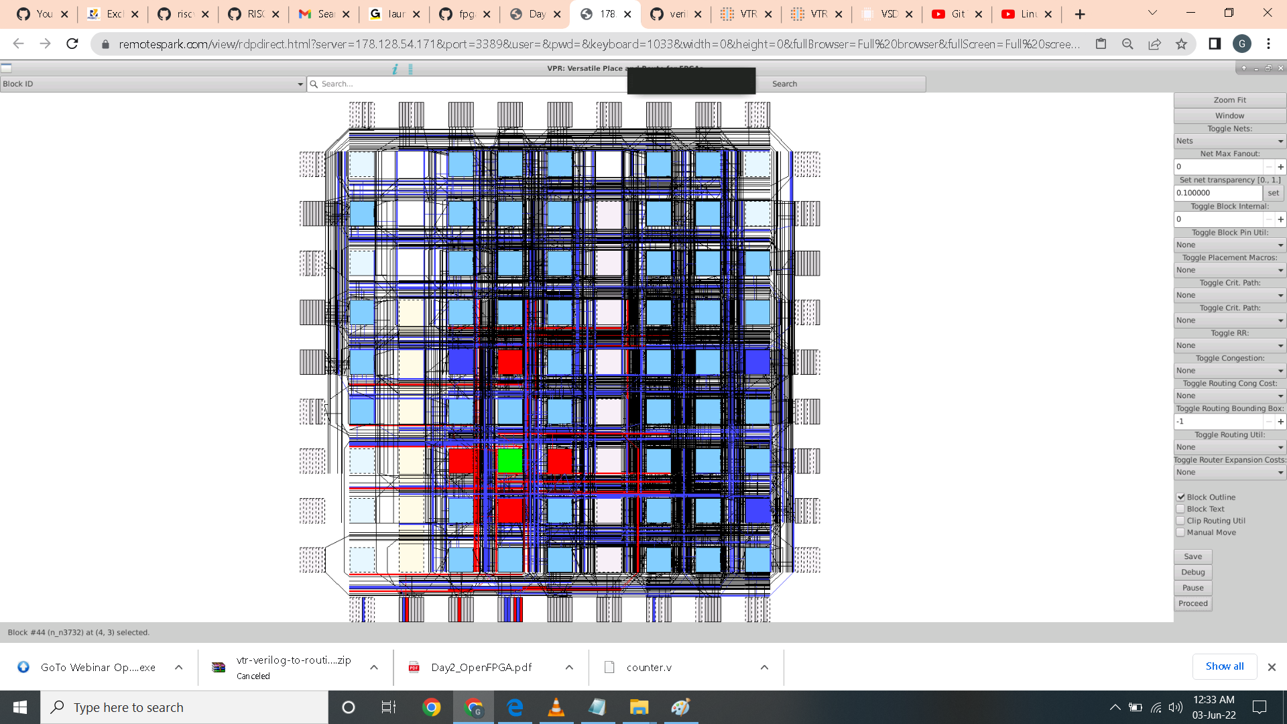Click the info icon in remote toolbar

point(395,68)
